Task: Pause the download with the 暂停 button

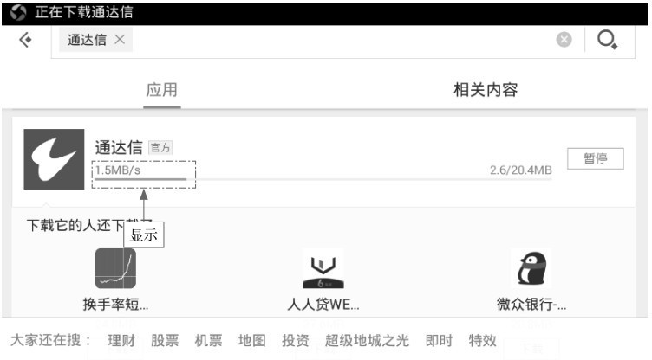Action: tap(596, 158)
